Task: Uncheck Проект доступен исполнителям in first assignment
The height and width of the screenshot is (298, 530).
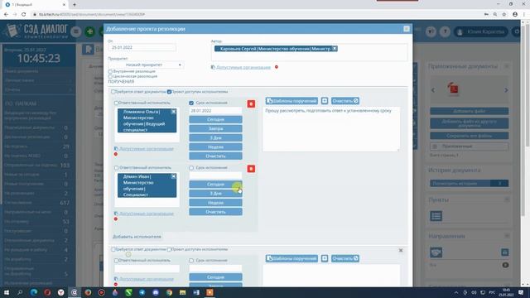Action: pos(169,92)
